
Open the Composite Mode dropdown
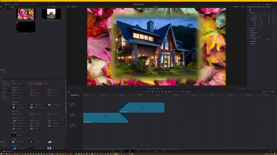(x=264, y=37)
